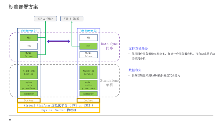
Task: Select the VIP A (WES) box
Action: click(45, 19)
